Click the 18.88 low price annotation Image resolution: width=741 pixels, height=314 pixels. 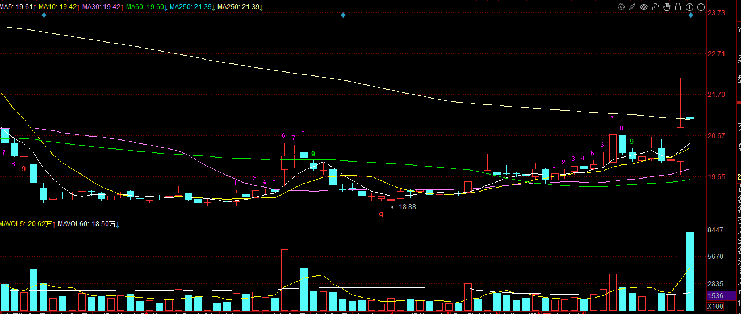tap(407, 207)
